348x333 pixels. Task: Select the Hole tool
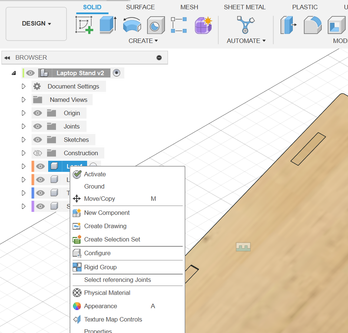coord(156,25)
